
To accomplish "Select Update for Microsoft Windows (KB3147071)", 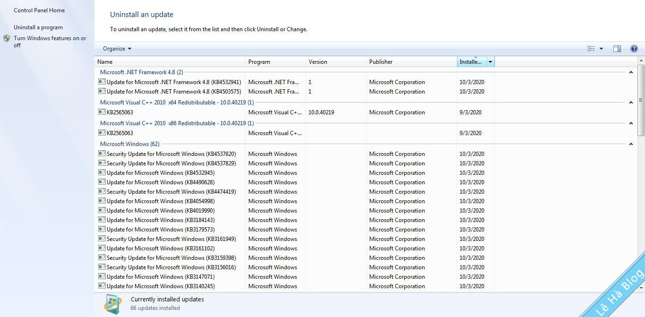I will pos(161,277).
